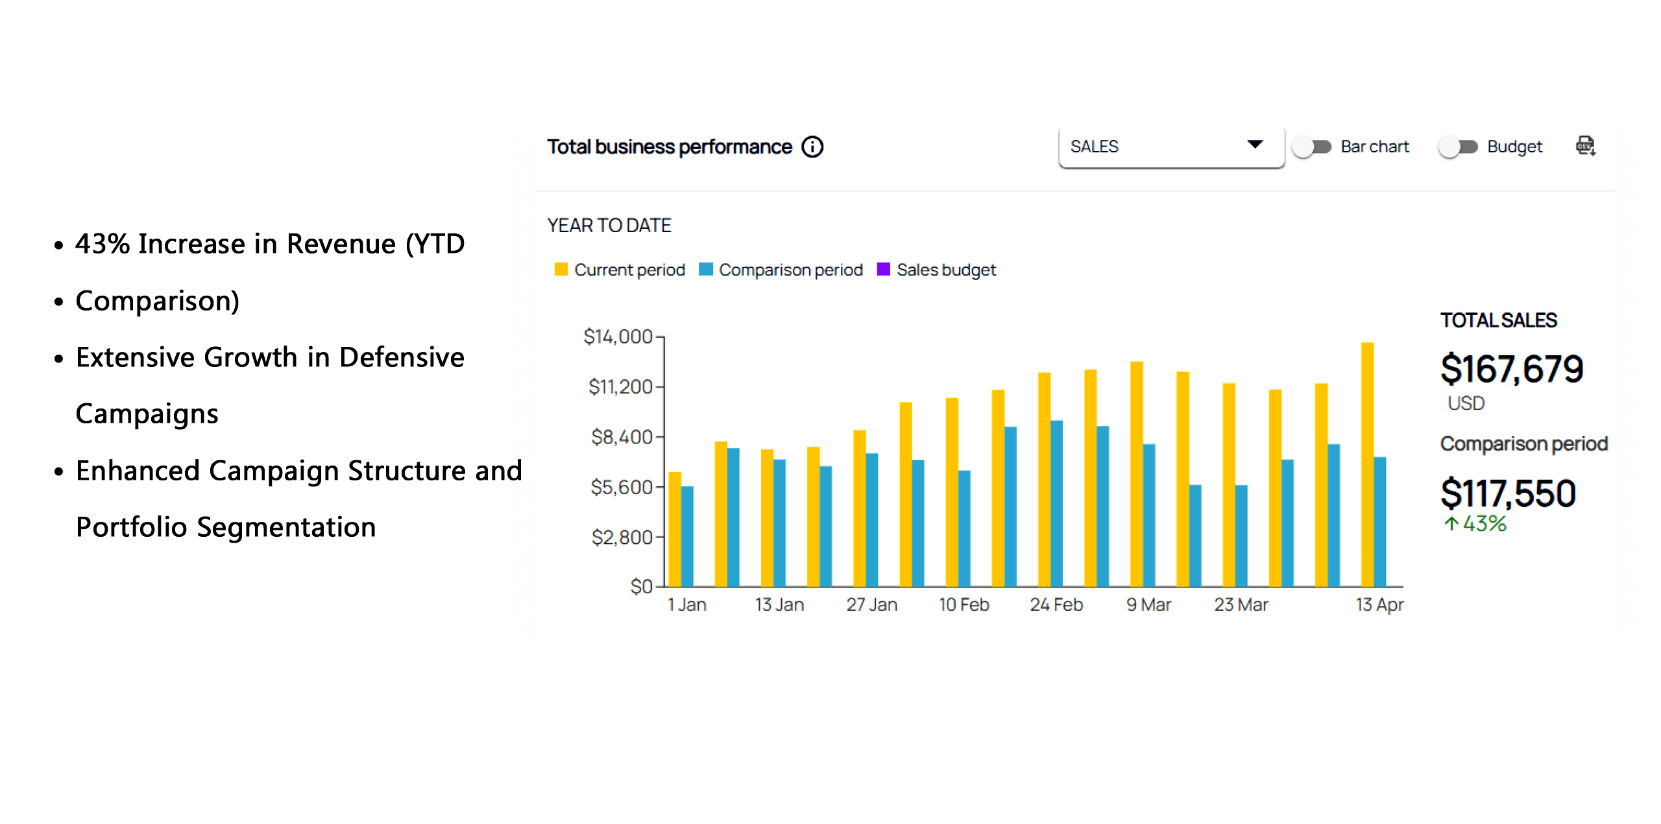Toggle the Bar chart switch
Screen dimensions: 1661x824
pos(1311,147)
